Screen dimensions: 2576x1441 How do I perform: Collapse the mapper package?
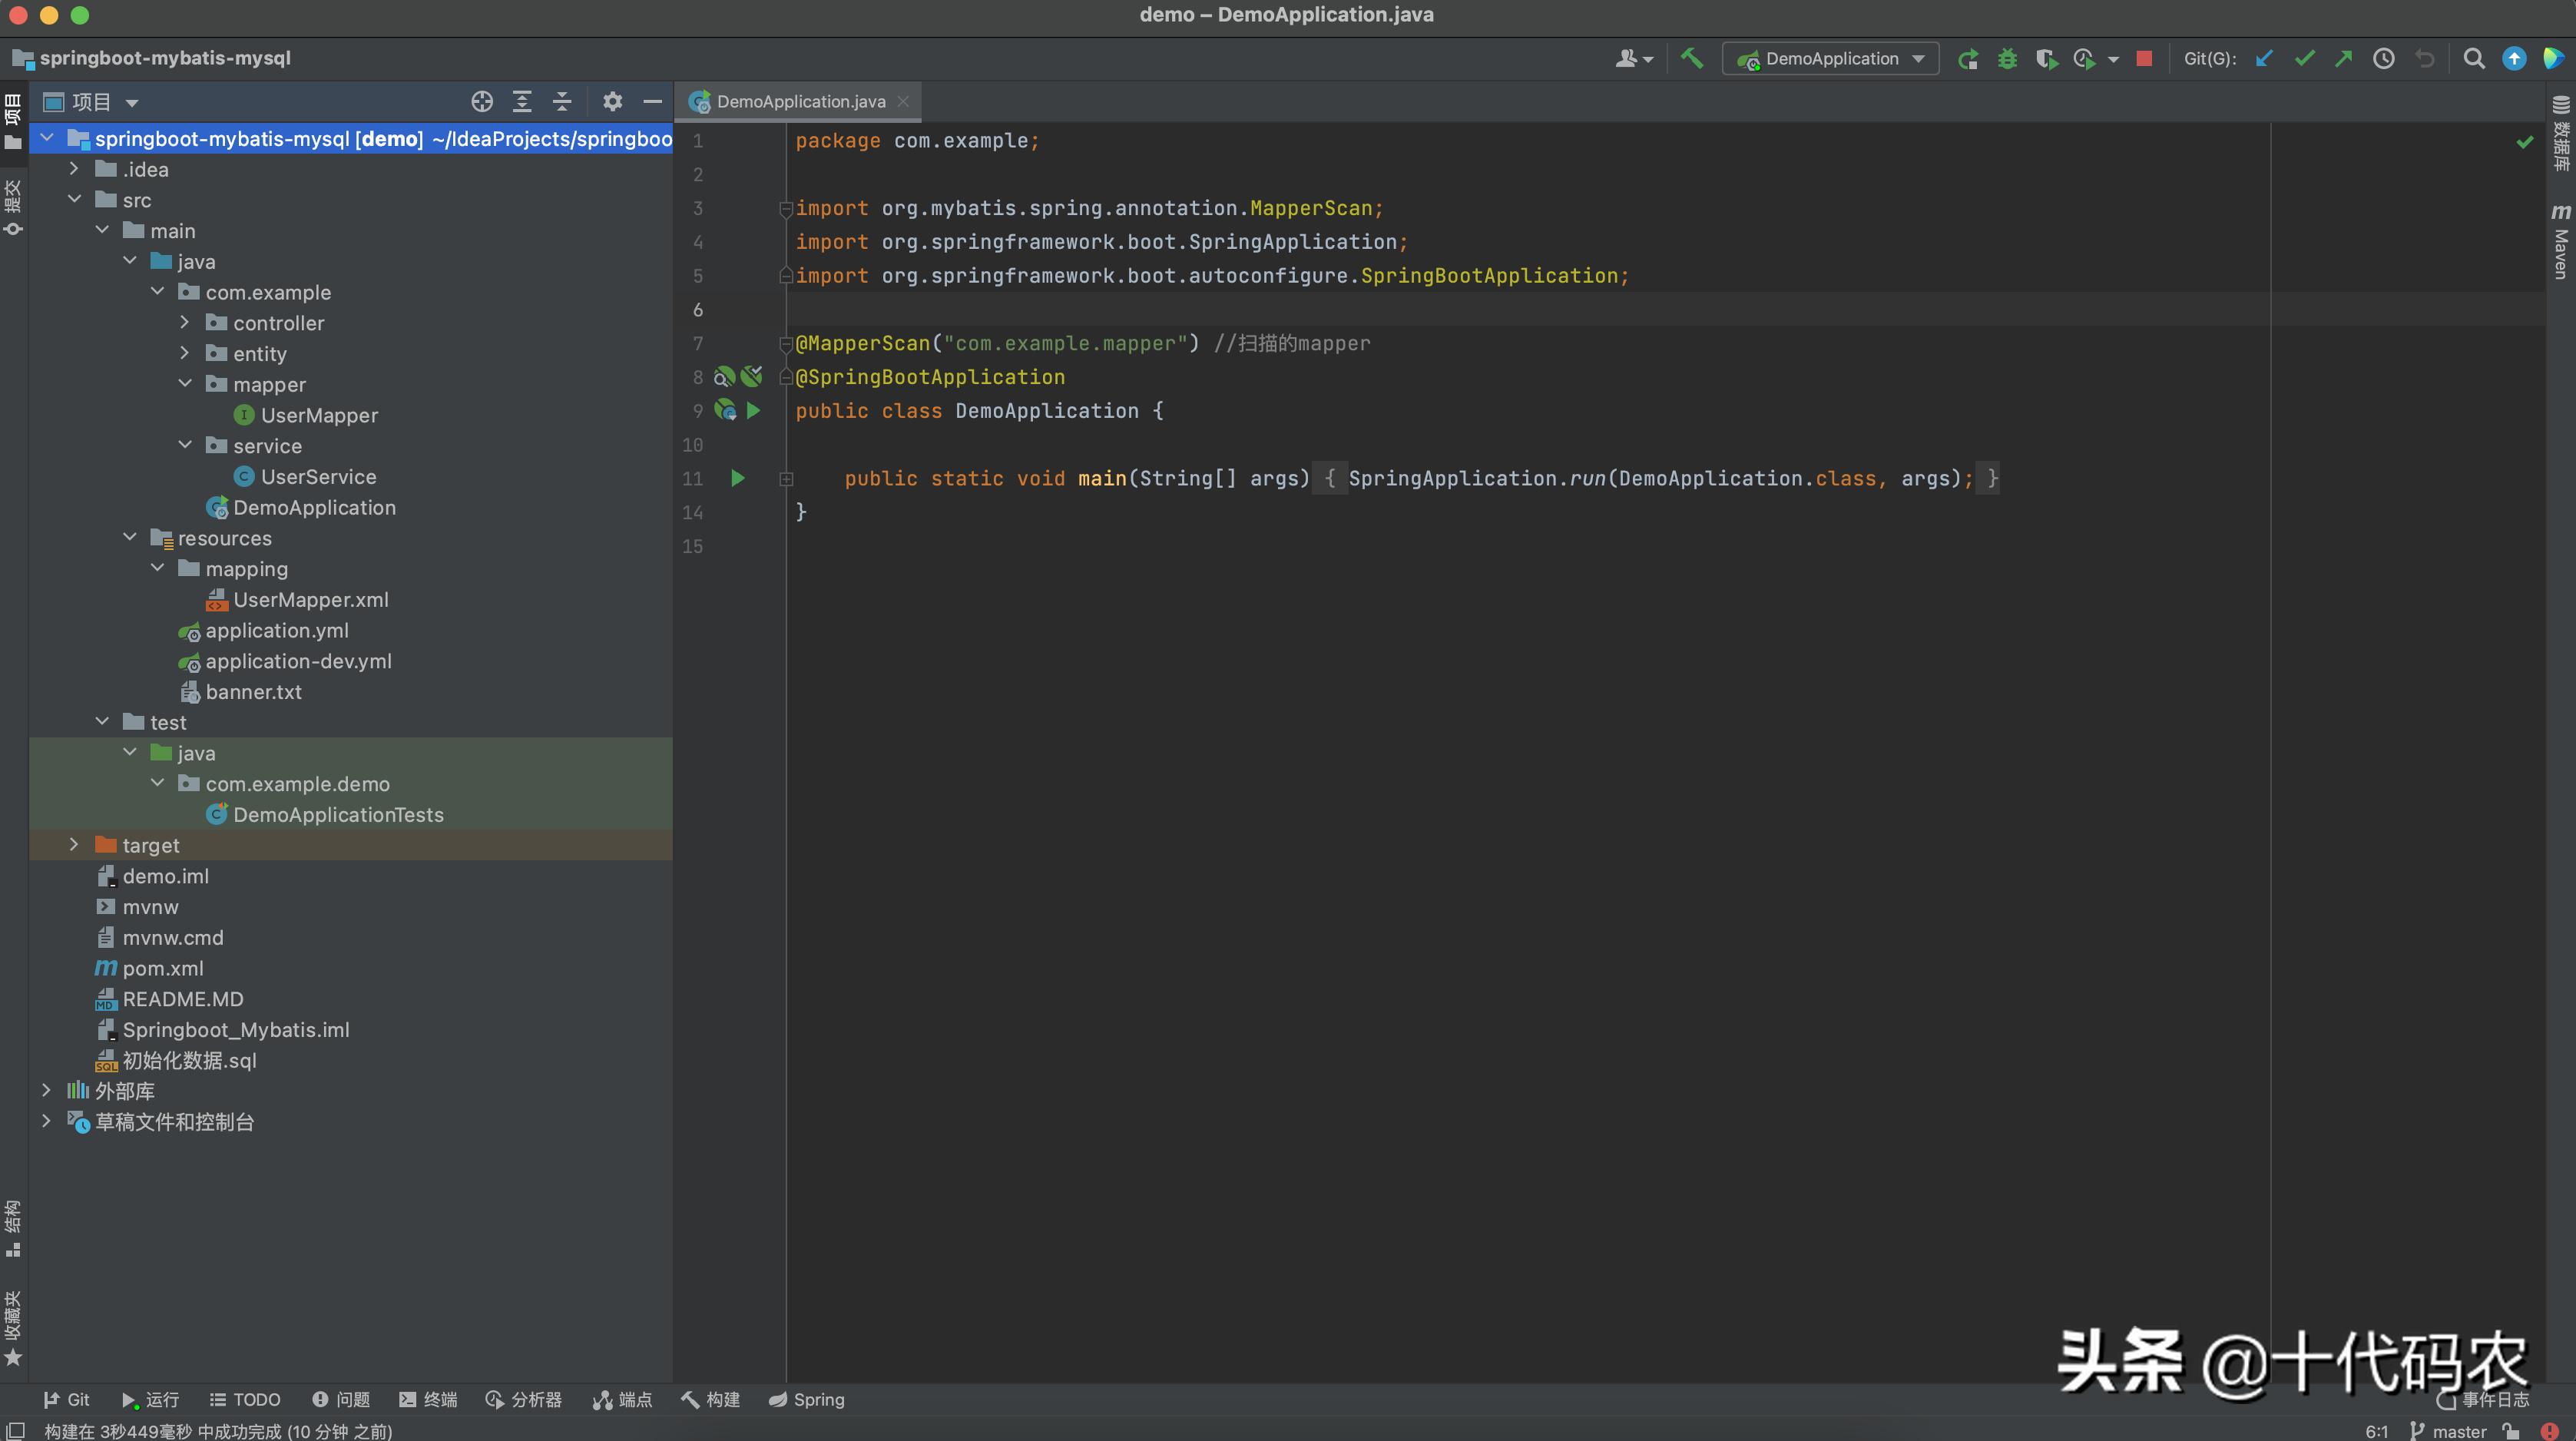point(185,383)
